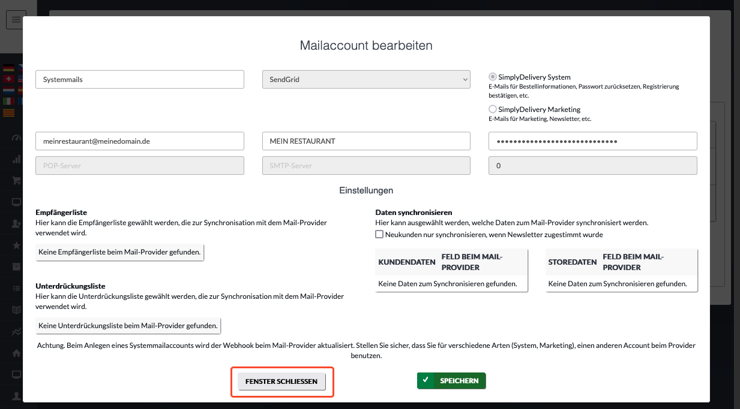Click the add-user sidebar icon

click(x=16, y=223)
